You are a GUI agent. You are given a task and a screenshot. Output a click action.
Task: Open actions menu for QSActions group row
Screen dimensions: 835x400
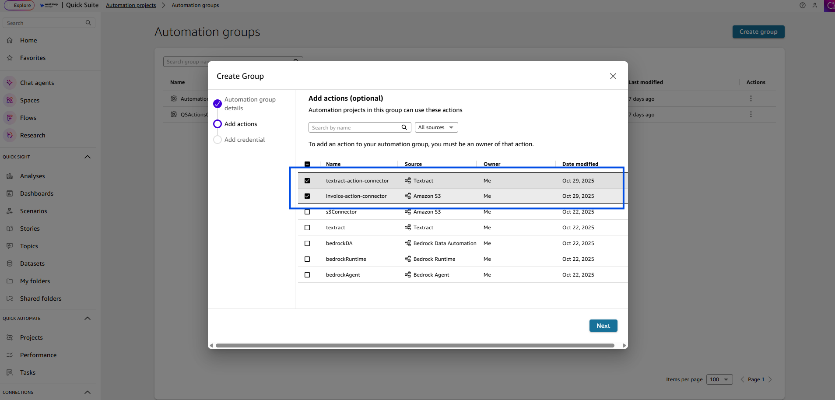click(751, 114)
